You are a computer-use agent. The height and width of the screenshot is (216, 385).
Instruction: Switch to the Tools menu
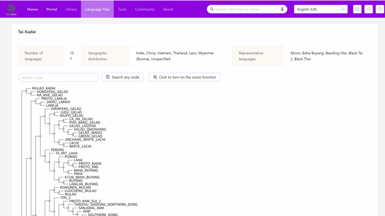[x=122, y=9]
